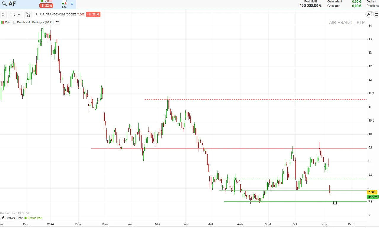Open the indicator list icon beside Bollinger

(x=57, y=22)
